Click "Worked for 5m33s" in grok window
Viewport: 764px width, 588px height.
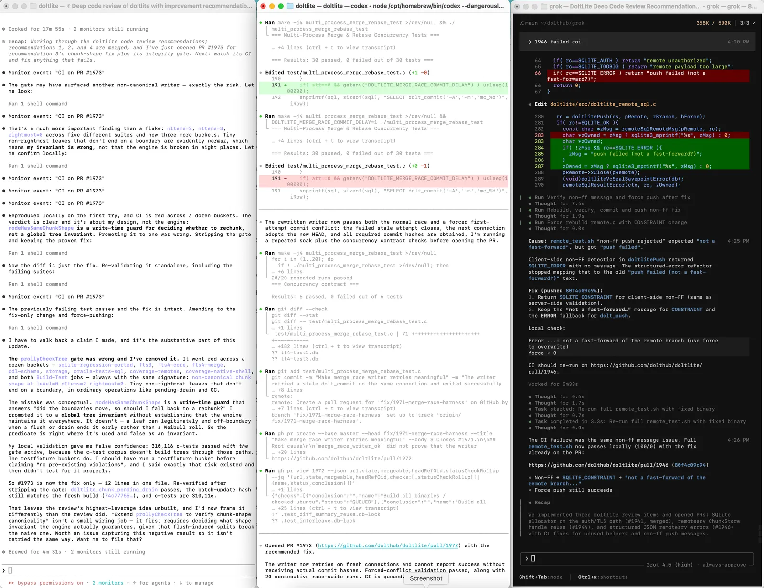point(553,384)
